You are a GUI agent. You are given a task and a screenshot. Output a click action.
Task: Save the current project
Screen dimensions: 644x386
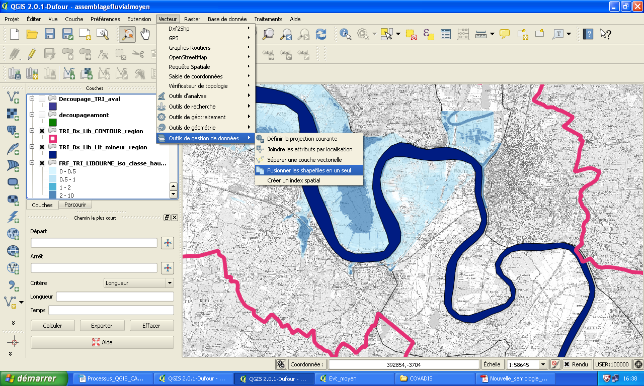click(x=49, y=34)
